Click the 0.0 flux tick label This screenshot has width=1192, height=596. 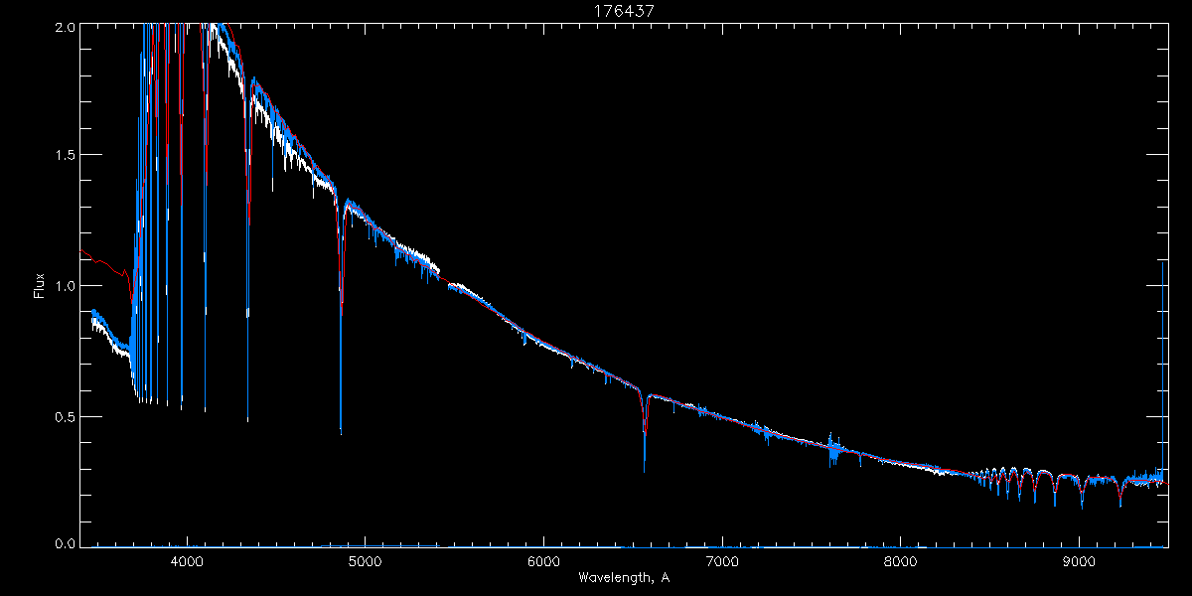tap(65, 543)
